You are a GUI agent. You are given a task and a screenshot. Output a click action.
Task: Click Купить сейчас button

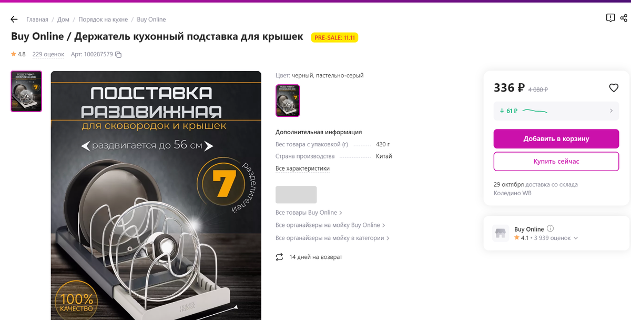tap(556, 162)
